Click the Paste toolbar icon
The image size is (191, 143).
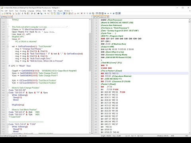(28, 14)
